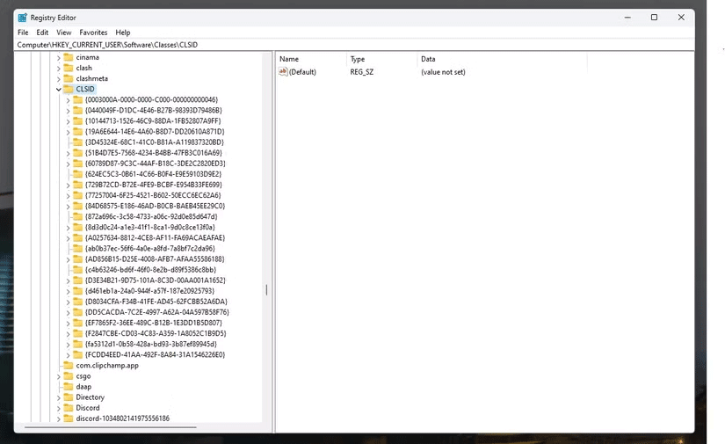Open the File menu
Screen dimensions: 725x444
point(23,33)
